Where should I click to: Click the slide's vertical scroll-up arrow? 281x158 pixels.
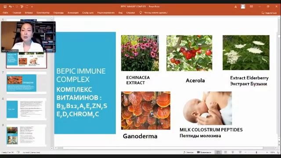point(279,18)
